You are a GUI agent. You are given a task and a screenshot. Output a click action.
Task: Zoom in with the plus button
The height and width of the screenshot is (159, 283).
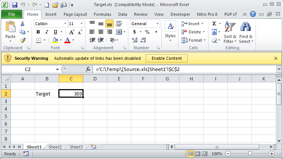(272, 154)
